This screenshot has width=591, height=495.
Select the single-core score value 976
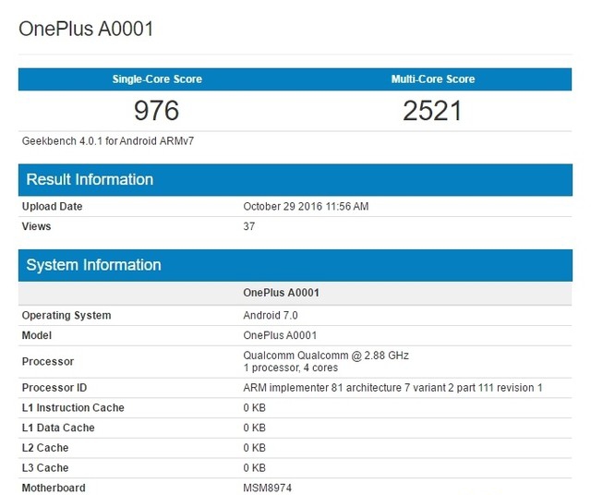tap(157, 111)
